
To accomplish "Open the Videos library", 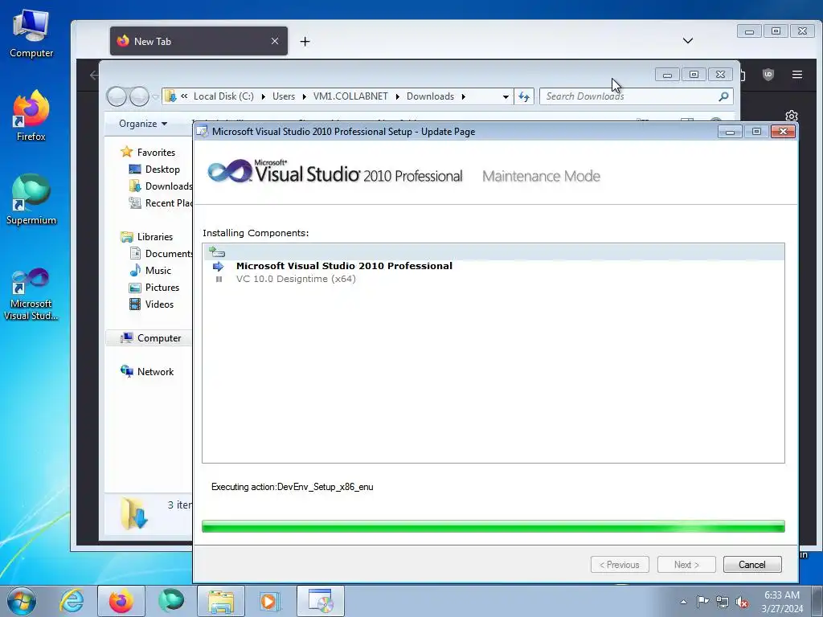I will click(159, 304).
